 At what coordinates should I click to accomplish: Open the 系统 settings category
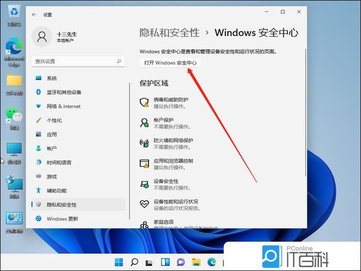click(x=79, y=78)
